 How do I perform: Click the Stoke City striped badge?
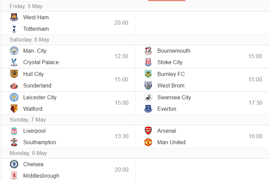pyautogui.click(x=148, y=62)
